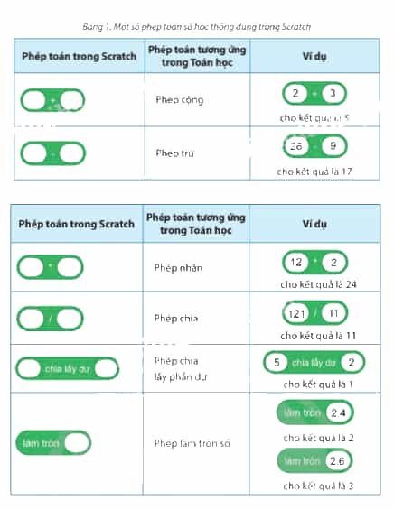Select the empty 'chia lấy dư' block
The height and width of the screenshot is (510, 394).
pos(68,368)
